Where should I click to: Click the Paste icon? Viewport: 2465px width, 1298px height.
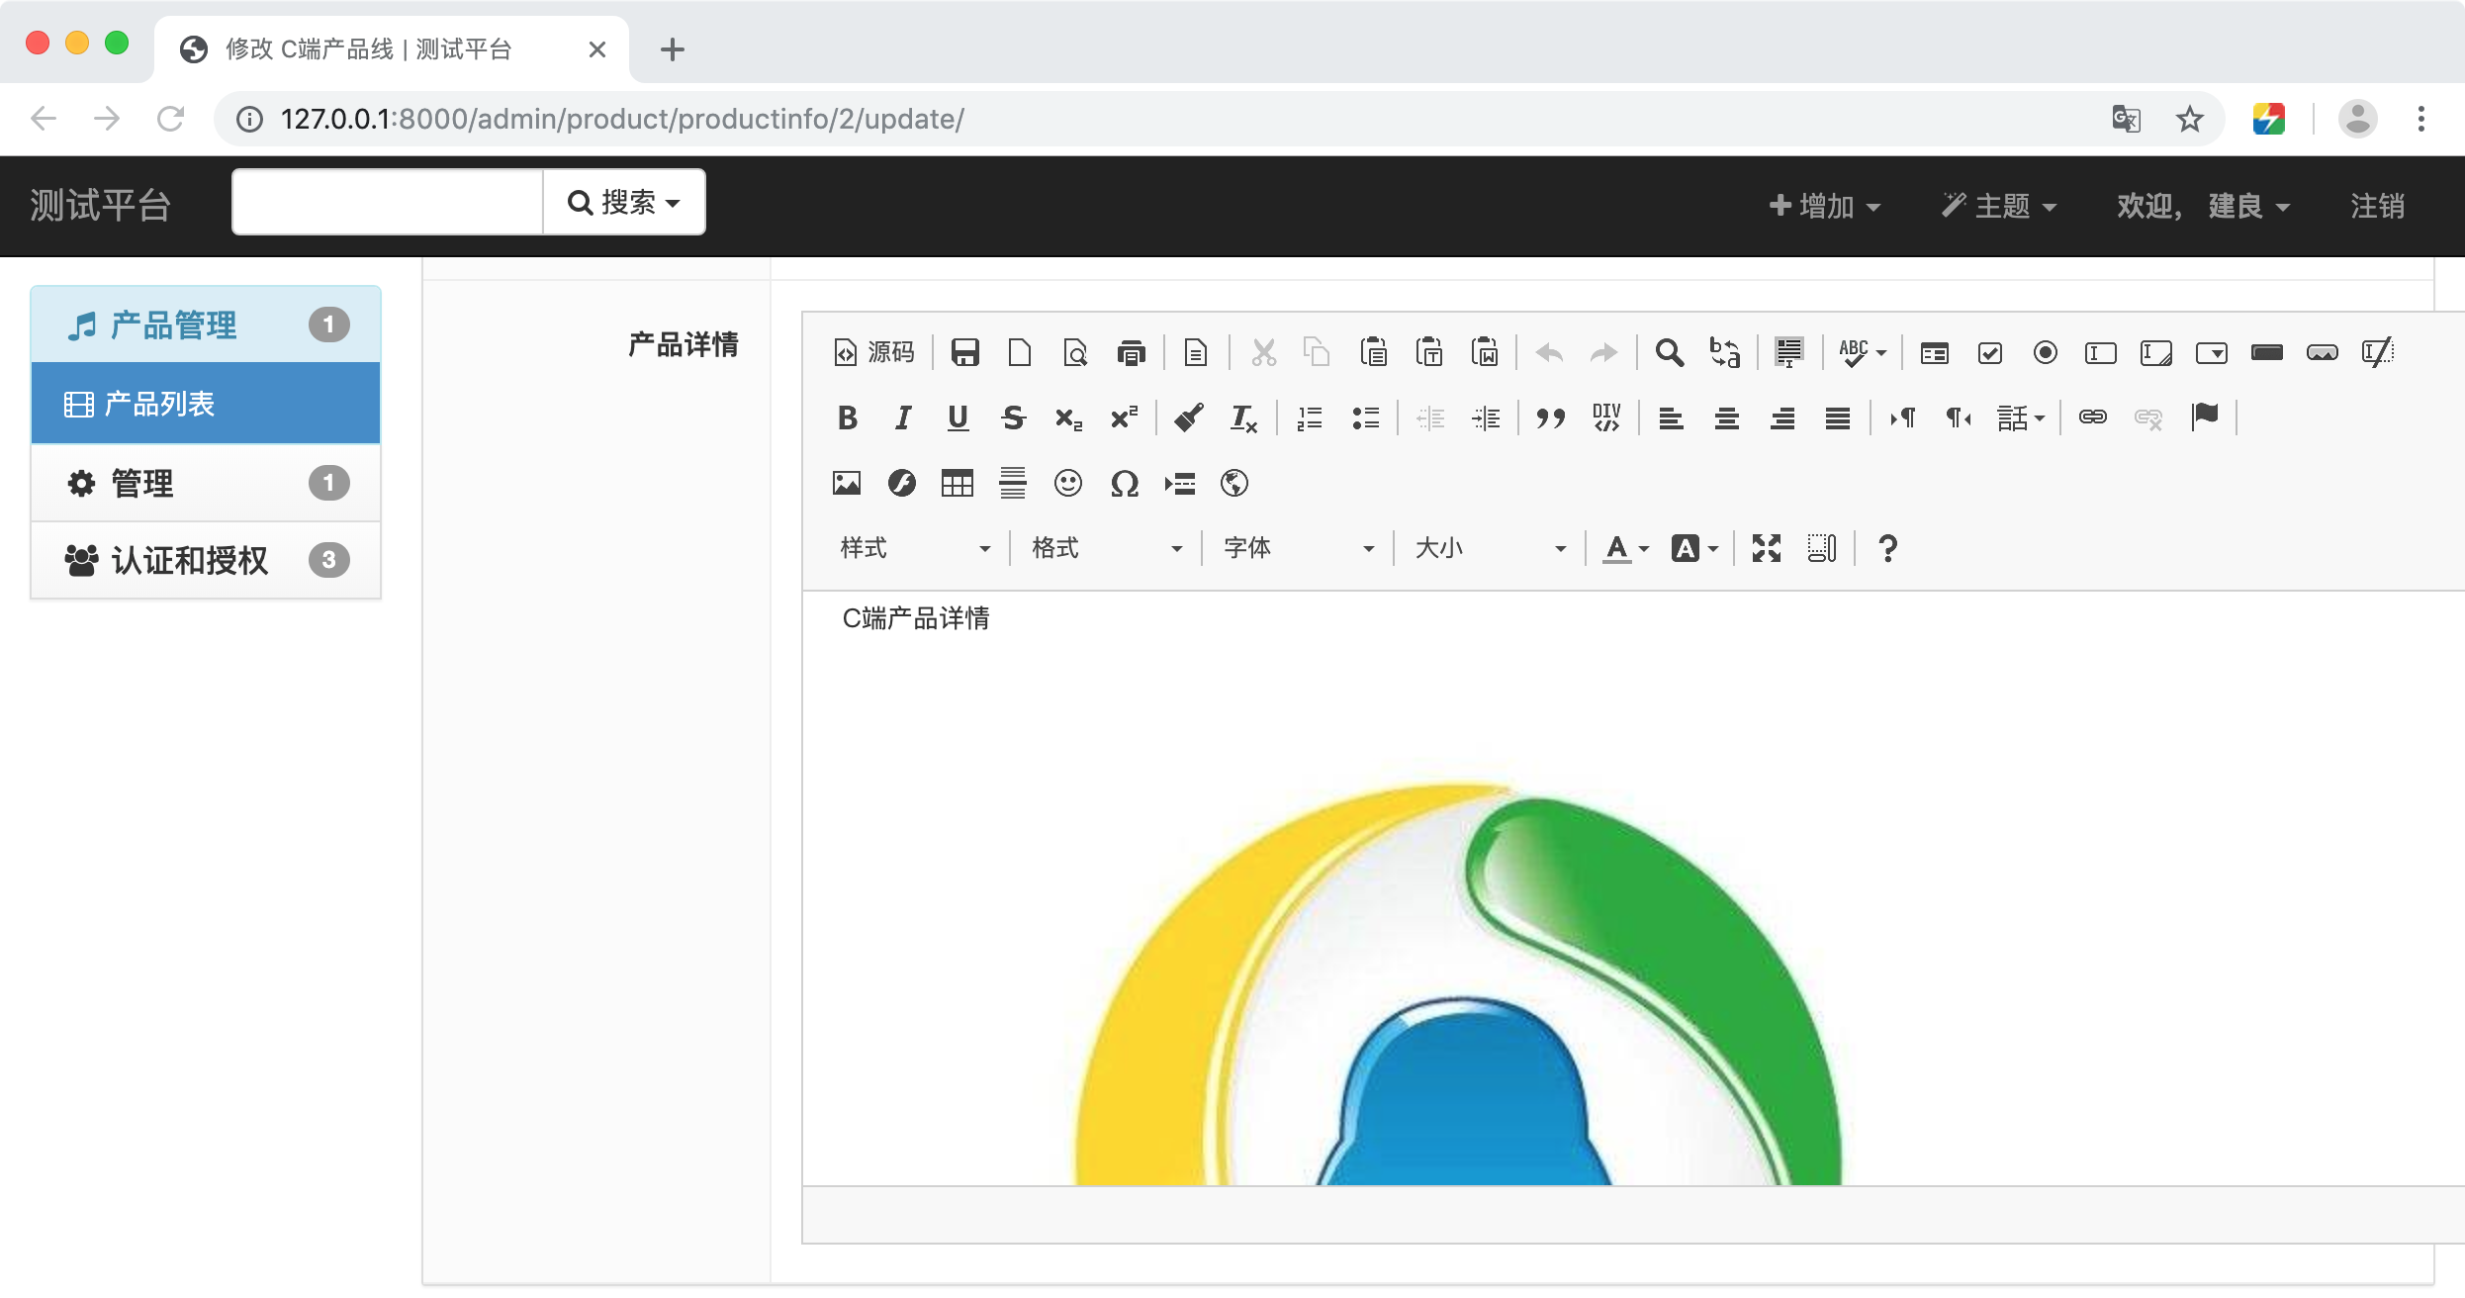click(x=1373, y=352)
